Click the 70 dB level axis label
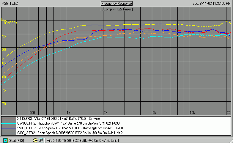Screen dimensions: 233x143 4,103
